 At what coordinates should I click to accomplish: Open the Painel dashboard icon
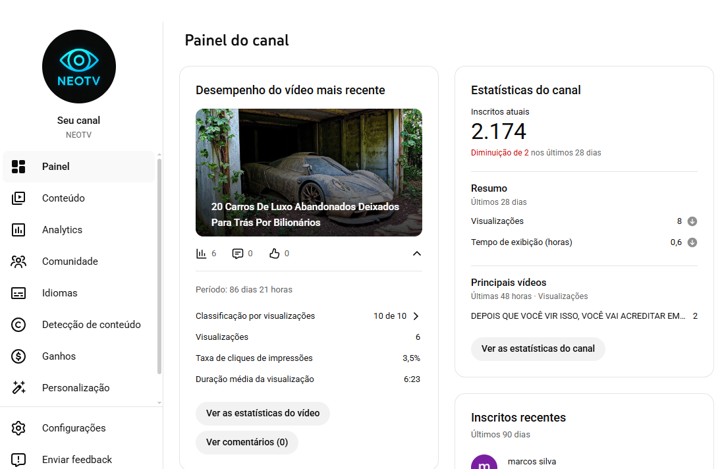(18, 167)
